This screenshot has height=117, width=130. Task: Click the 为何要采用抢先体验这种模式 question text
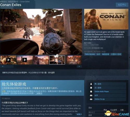click(x=15, y=103)
